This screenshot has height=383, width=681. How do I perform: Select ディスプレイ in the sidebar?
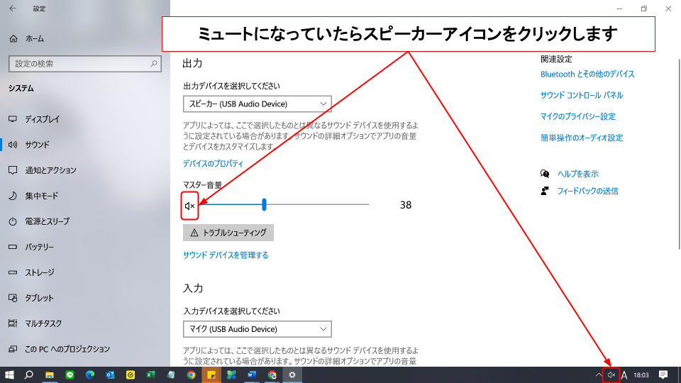pos(42,119)
